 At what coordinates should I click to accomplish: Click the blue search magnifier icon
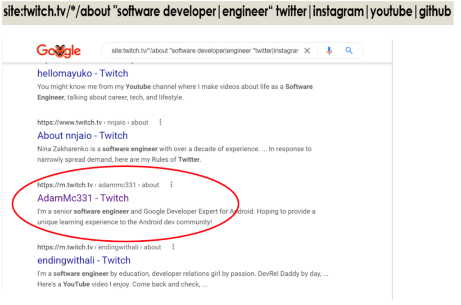tap(349, 51)
